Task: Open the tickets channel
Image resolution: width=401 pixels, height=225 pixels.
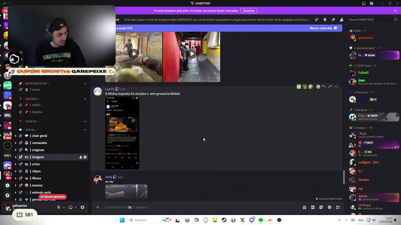Action: (53, 112)
